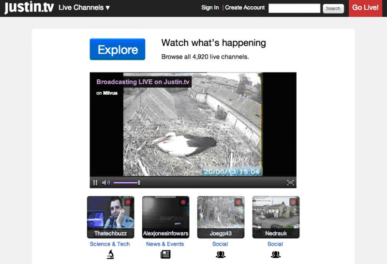Click the Social link under Joegp43
Image resolution: width=387 pixels, height=264 pixels.
pos(220,244)
